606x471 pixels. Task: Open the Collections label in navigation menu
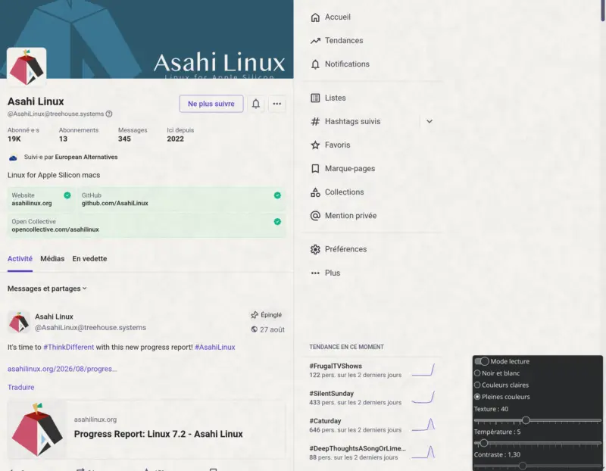[345, 192]
